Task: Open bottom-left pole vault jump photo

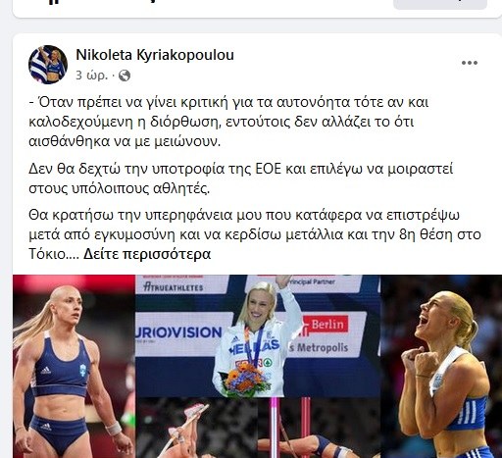Action: tap(196, 428)
